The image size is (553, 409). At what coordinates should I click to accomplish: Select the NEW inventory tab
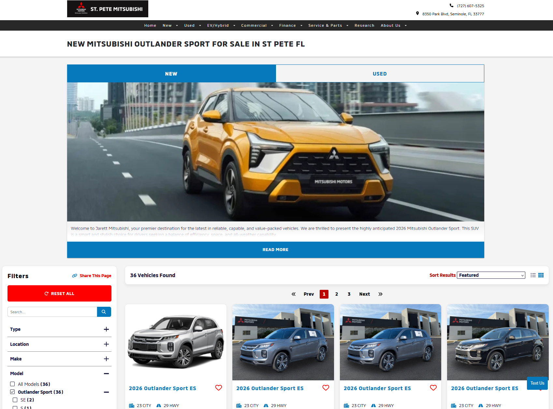171,74
